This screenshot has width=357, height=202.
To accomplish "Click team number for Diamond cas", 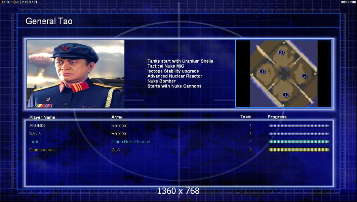I will [x=250, y=150].
